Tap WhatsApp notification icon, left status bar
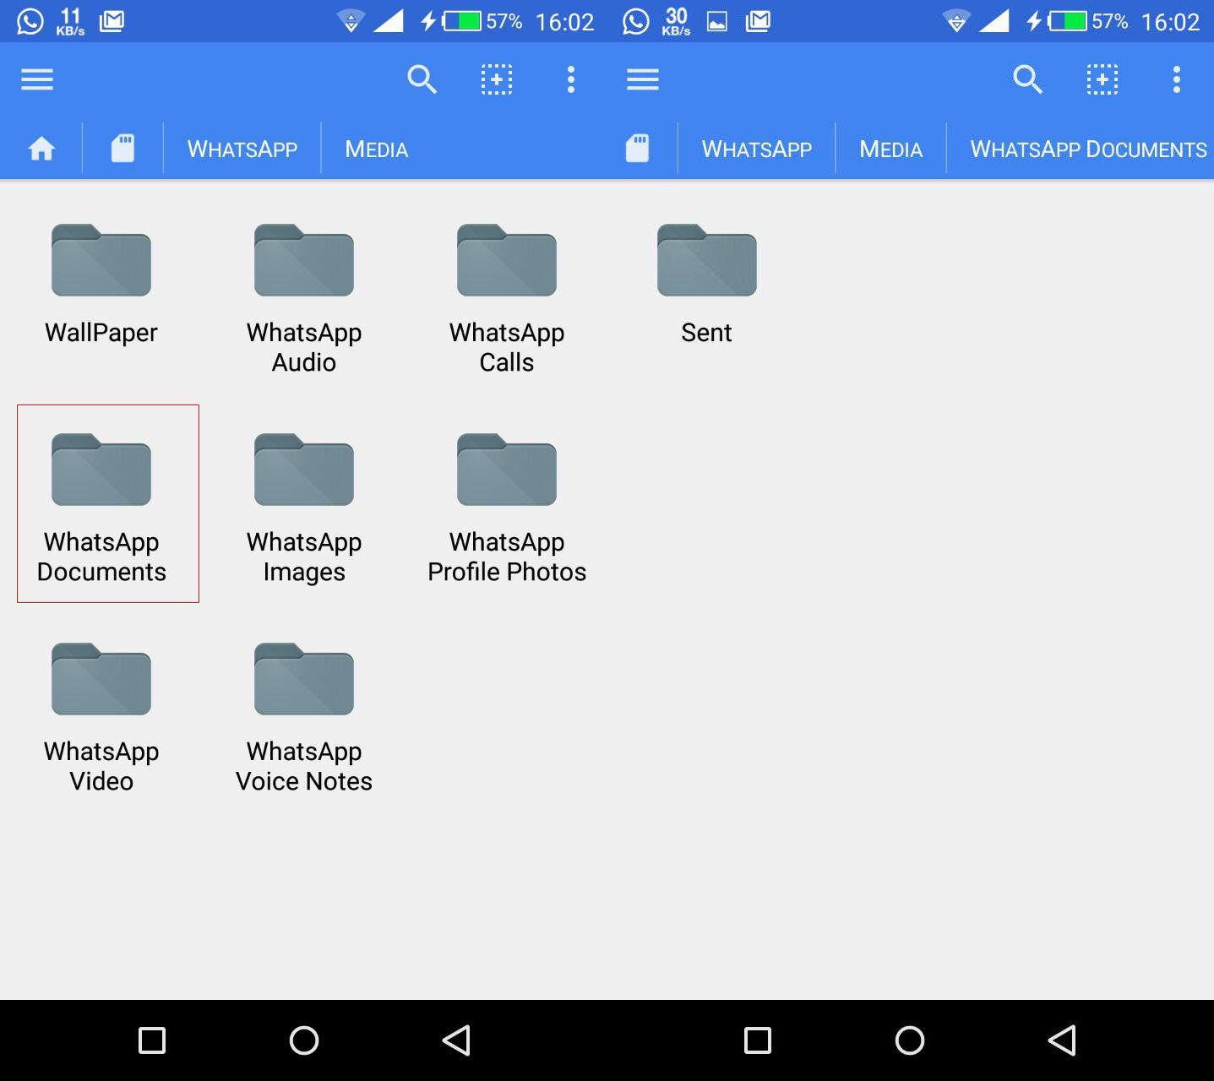This screenshot has width=1214, height=1081. coord(30,21)
